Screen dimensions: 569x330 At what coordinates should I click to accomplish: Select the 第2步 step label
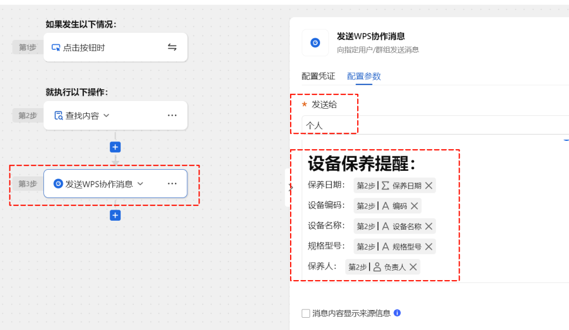tap(28, 115)
